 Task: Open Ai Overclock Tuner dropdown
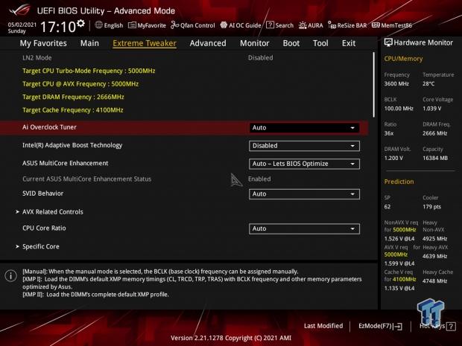coord(304,128)
